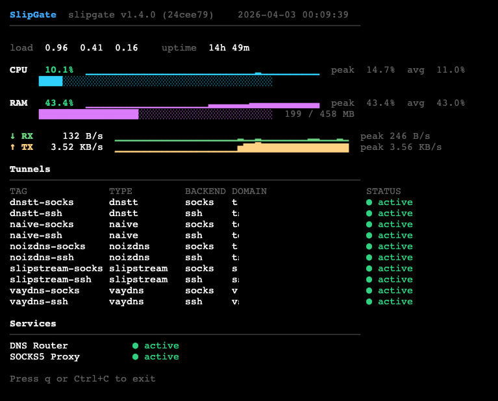This screenshot has width=498, height=401.
Task: Select the version string slipgate v1.4.0 (24cee79)
Action: click(x=141, y=15)
